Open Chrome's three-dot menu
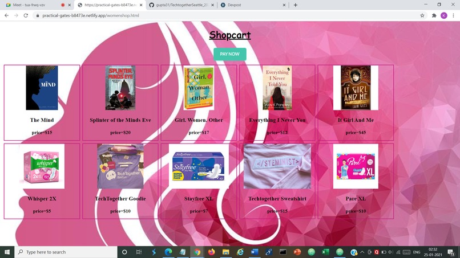This screenshot has width=460, height=258. click(453, 15)
